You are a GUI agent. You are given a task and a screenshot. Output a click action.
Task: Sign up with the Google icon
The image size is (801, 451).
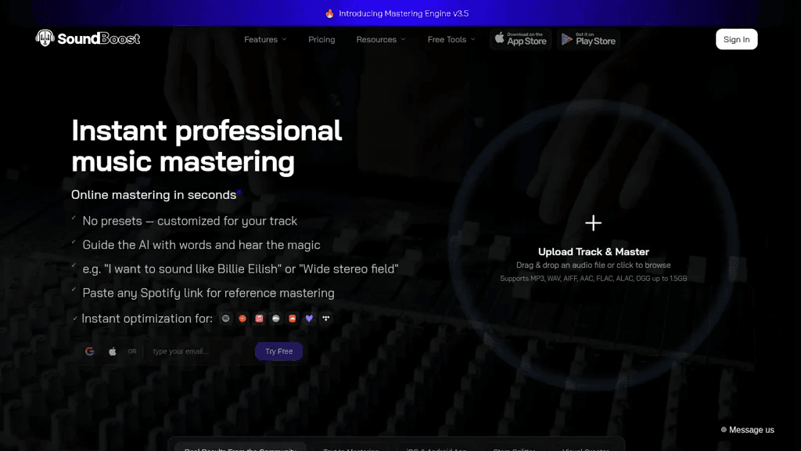pos(90,352)
